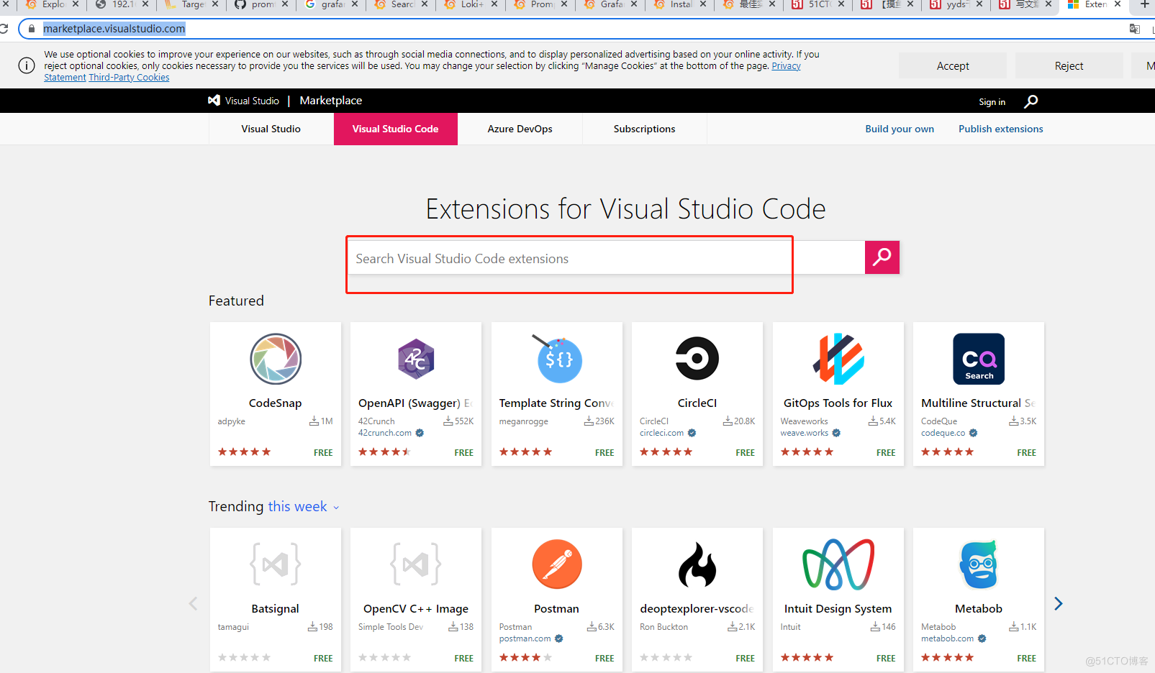The image size is (1155, 673).
Task: Open the CircleCI extension title
Action: click(697, 403)
